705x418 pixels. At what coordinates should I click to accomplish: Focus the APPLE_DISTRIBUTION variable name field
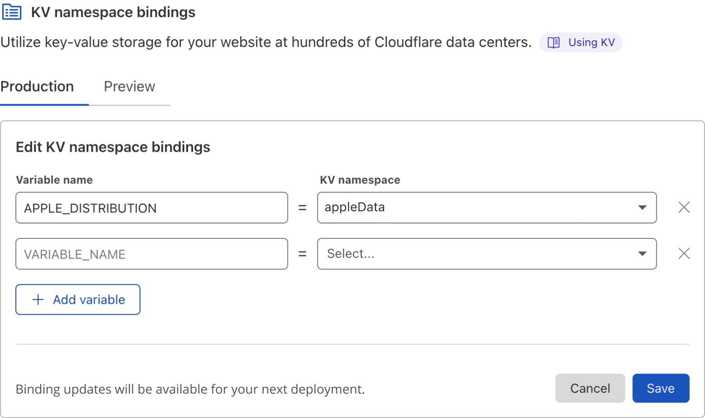coord(151,208)
